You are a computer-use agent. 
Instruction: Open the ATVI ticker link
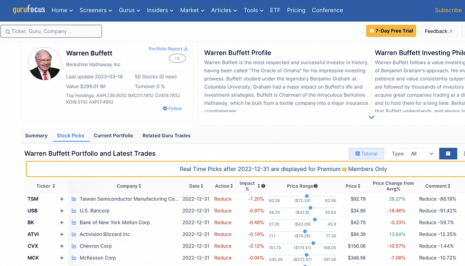pyautogui.click(x=33, y=234)
